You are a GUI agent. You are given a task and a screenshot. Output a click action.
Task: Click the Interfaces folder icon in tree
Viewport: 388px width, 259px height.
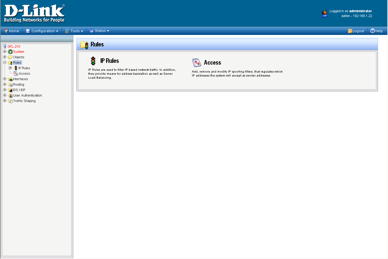(10, 79)
